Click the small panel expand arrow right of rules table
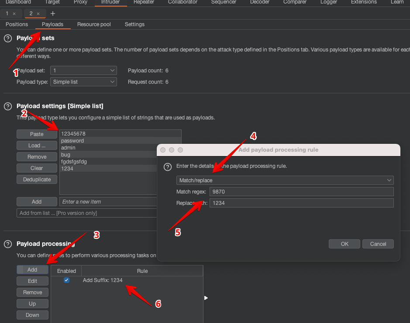Image resolution: width=410 pixels, height=323 pixels. pos(206,298)
